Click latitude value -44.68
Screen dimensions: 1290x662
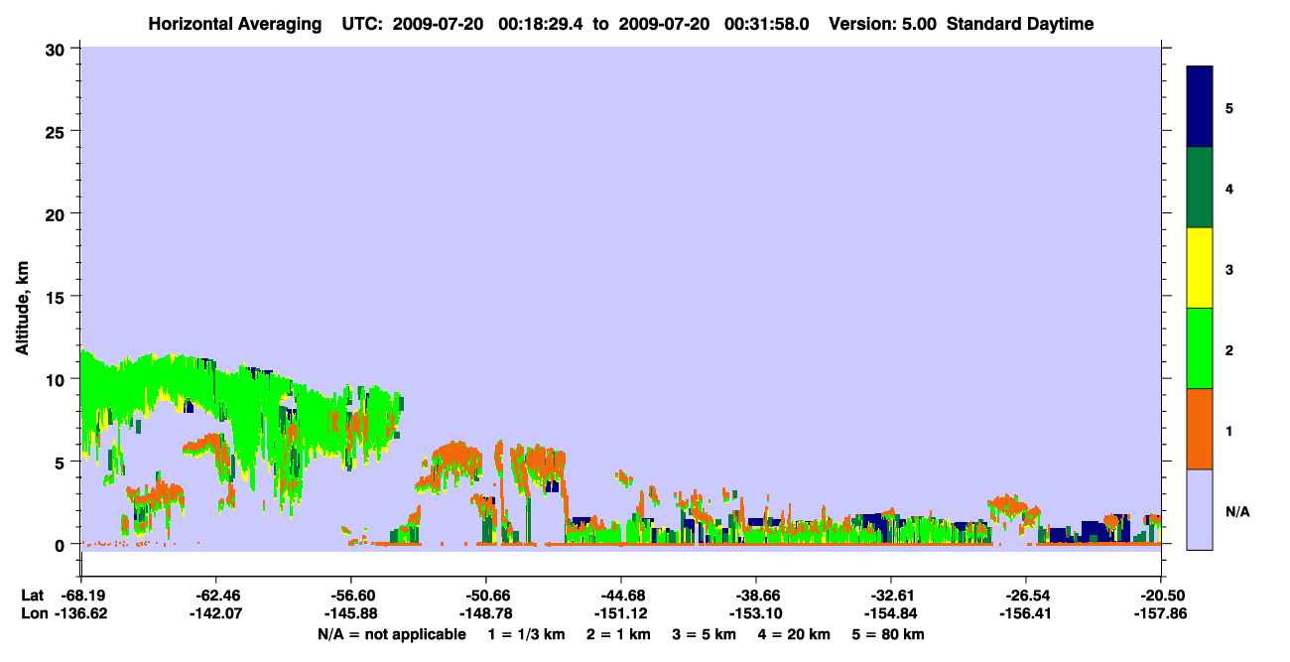point(621,596)
